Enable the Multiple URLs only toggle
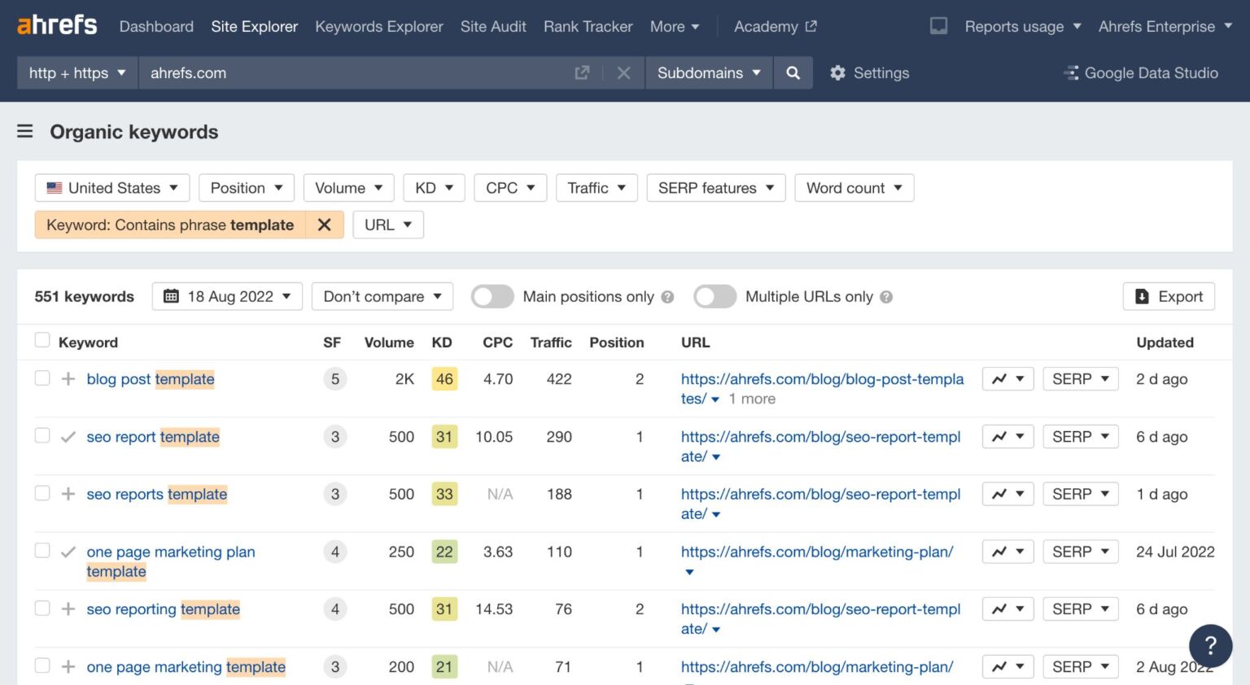The image size is (1250, 685). pos(715,296)
